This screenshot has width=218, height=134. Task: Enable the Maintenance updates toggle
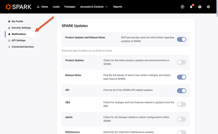[x=181, y=132]
